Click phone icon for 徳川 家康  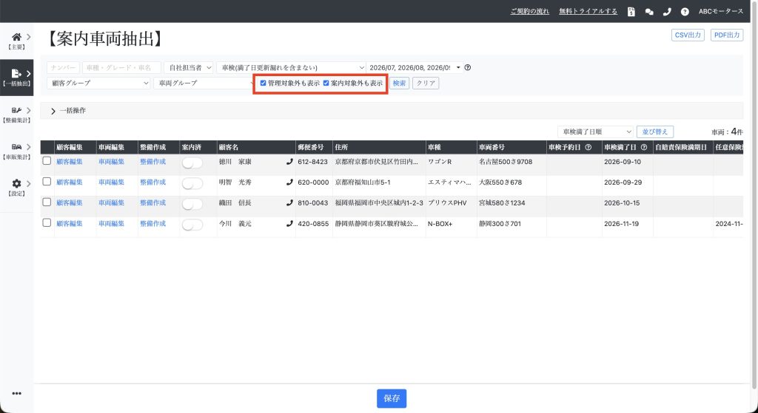point(289,162)
